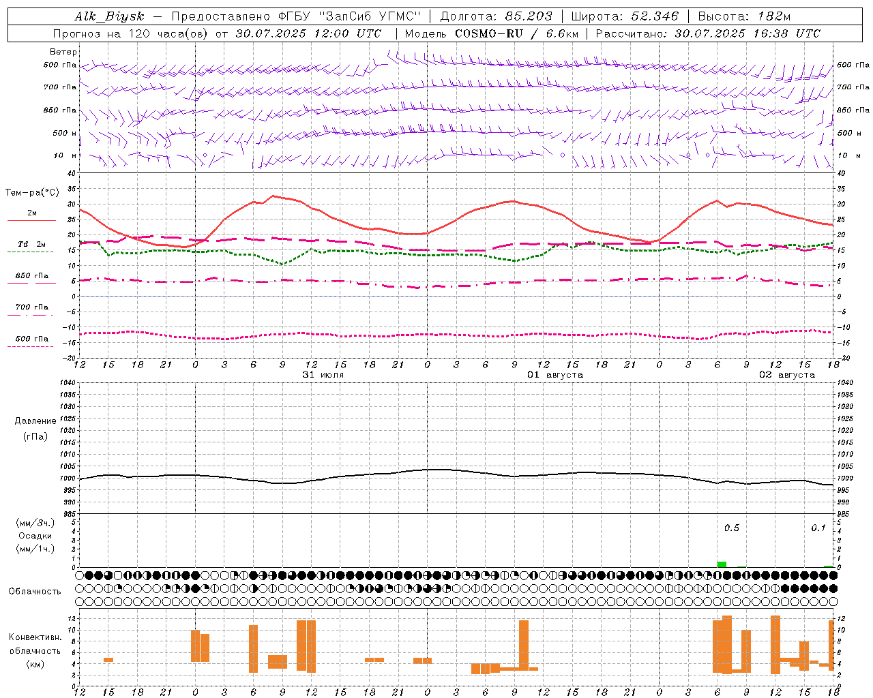Select the 'Долгота: 85.203' longitude value
This screenshot has height=698, width=873.
(496, 16)
